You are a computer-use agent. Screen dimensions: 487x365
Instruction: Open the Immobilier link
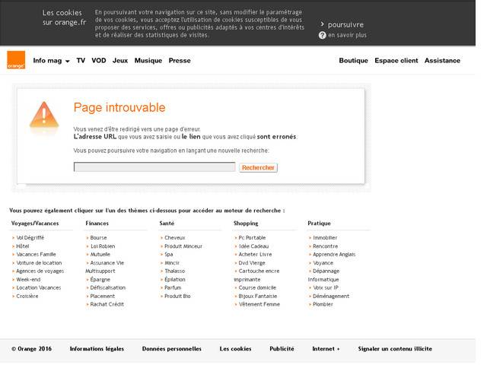(x=325, y=238)
